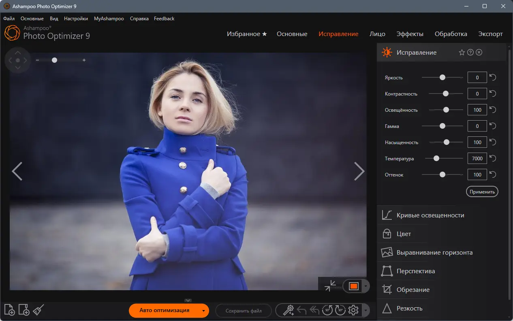
Task: Switch to the Эффекты tab
Action: [x=410, y=34]
